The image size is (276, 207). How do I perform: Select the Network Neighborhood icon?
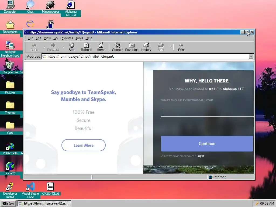tap(10, 49)
